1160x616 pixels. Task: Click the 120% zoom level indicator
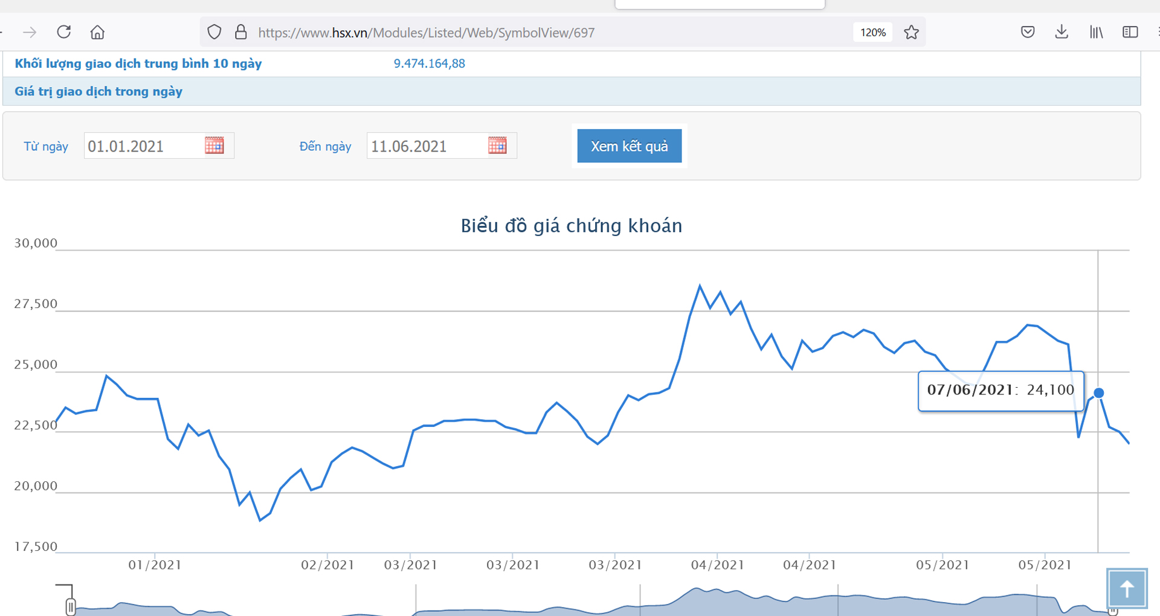[872, 33]
